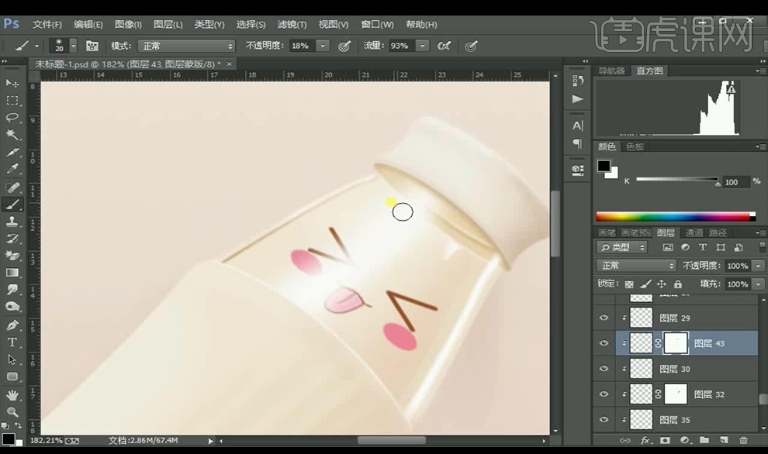Screen dimensions: 768x454
Task: Select the Lasso tool
Action: (x=12, y=118)
